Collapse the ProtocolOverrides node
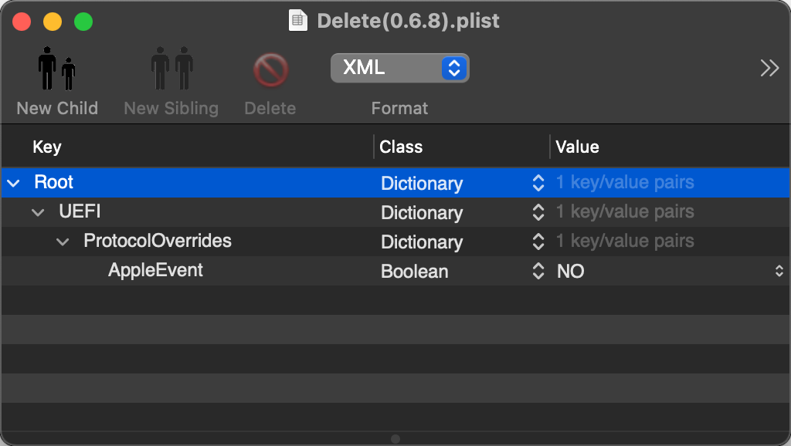791x446 pixels. point(63,242)
